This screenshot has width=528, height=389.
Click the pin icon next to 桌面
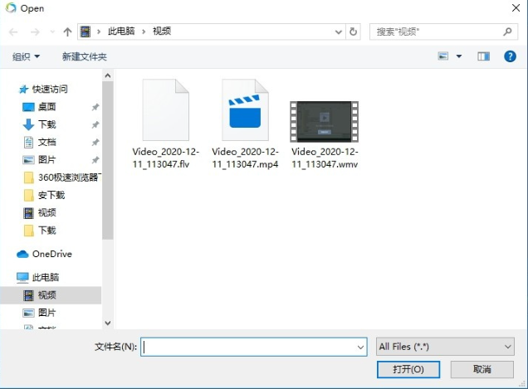tap(95, 107)
